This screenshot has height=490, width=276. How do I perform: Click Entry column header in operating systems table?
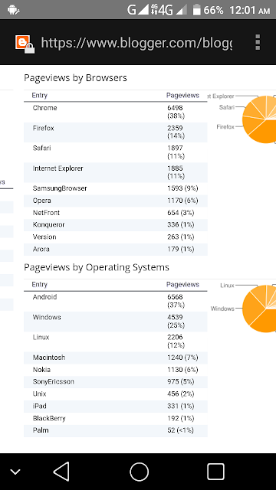[39, 284]
